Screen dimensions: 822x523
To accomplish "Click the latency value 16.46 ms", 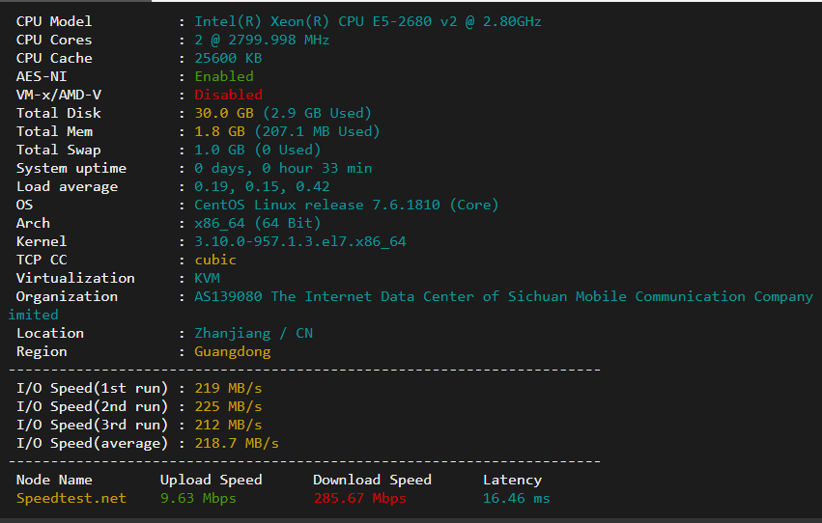I will pos(517,498).
